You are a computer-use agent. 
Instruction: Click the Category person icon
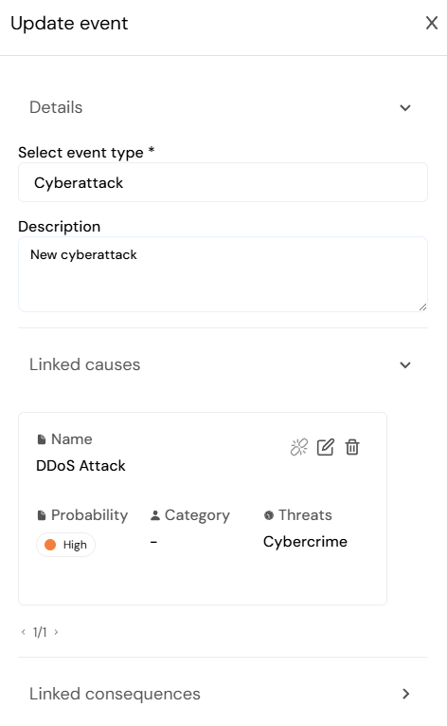pos(155,515)
